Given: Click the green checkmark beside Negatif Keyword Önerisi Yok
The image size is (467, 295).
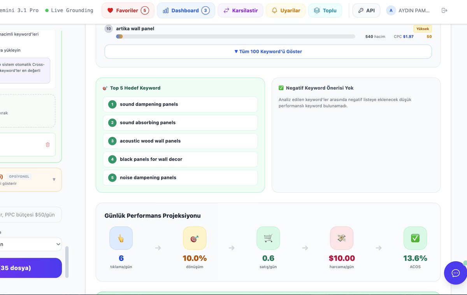Looking at the screenshot, I should (281, 88).
